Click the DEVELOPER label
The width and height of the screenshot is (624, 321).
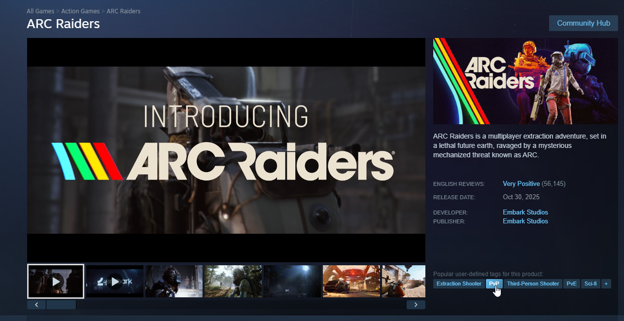pos(451,213)
